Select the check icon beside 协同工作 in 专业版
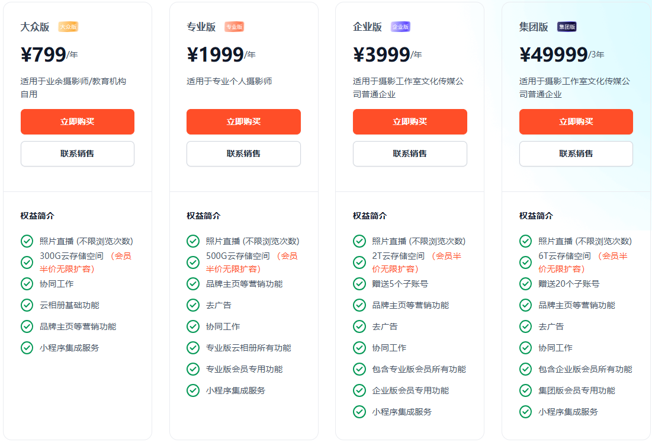 pos(193,326)
